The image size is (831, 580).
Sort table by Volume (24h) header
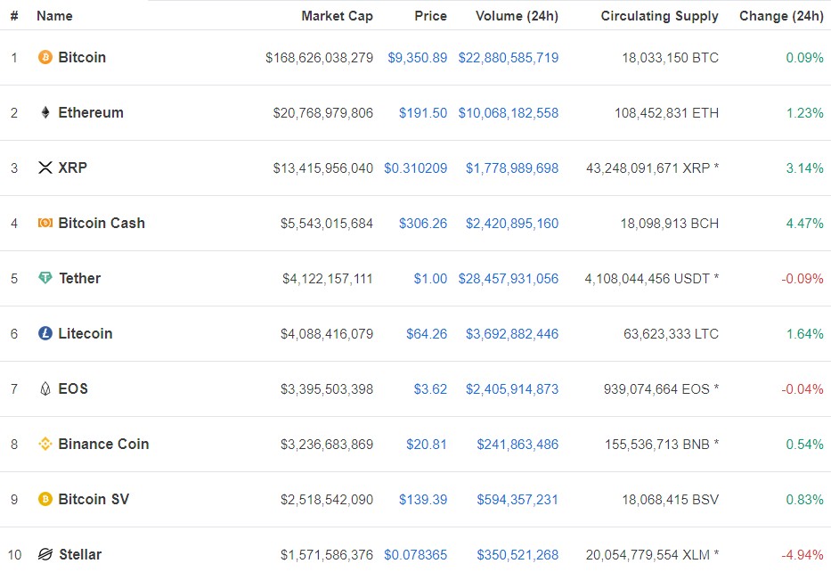(x=517, y=16)
